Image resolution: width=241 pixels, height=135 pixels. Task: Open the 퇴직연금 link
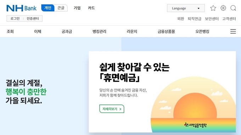point(195,18)
